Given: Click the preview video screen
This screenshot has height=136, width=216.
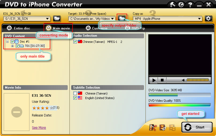Looking at the screenshot, I should (180, 55).
